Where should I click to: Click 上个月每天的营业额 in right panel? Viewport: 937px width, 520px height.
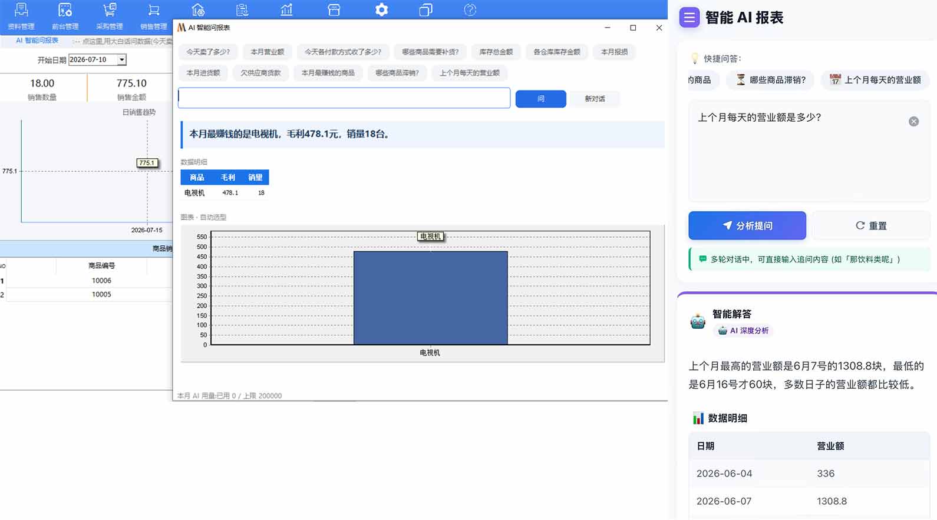[x=875, y=80]
